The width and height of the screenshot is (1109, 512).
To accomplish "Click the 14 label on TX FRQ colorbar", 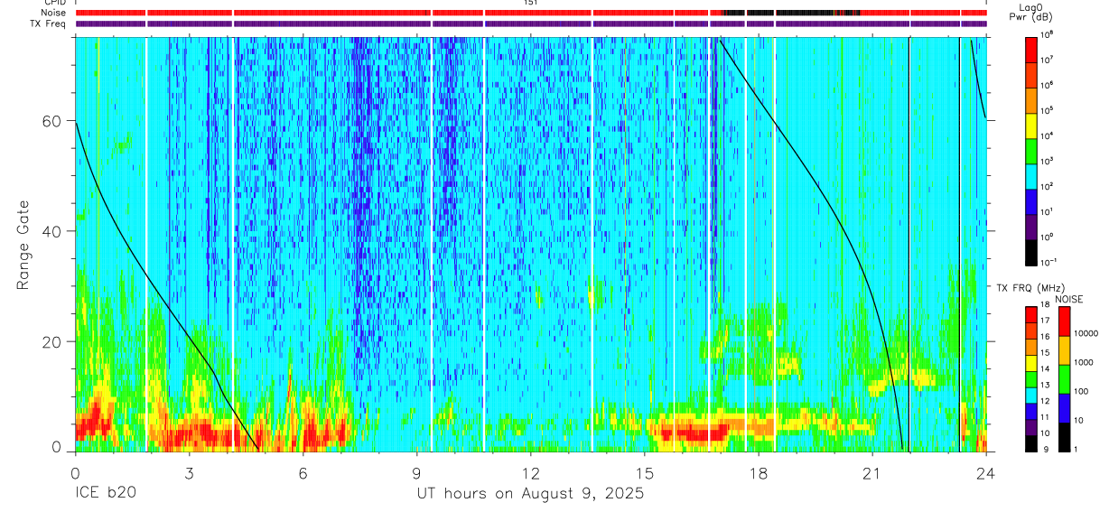I will (x=1045, y=370).
